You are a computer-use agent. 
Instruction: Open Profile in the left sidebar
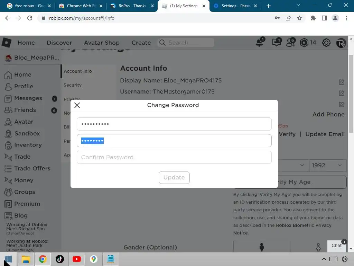coord(19,86)
